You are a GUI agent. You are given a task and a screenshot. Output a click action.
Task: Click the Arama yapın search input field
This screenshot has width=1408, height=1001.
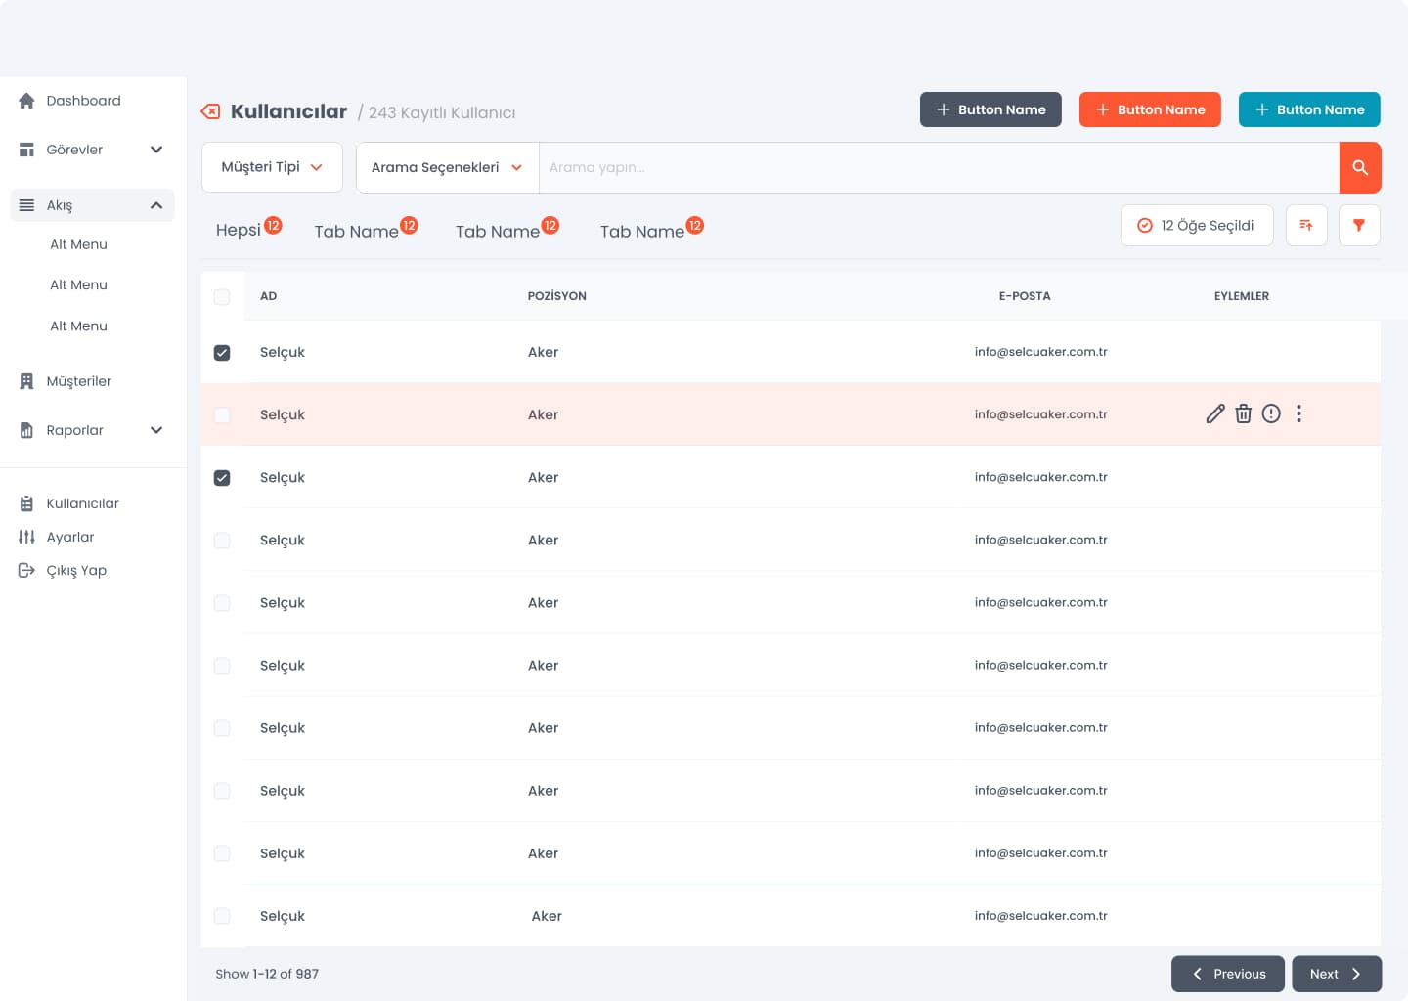[939, 167]
